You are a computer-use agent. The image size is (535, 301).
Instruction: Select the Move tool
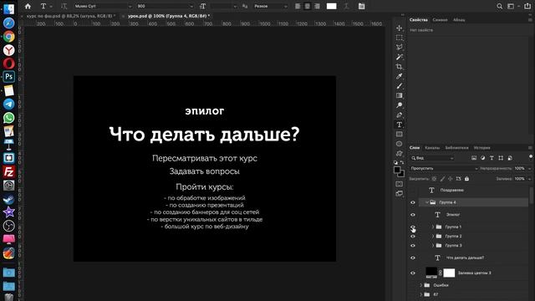click(400, 28)
